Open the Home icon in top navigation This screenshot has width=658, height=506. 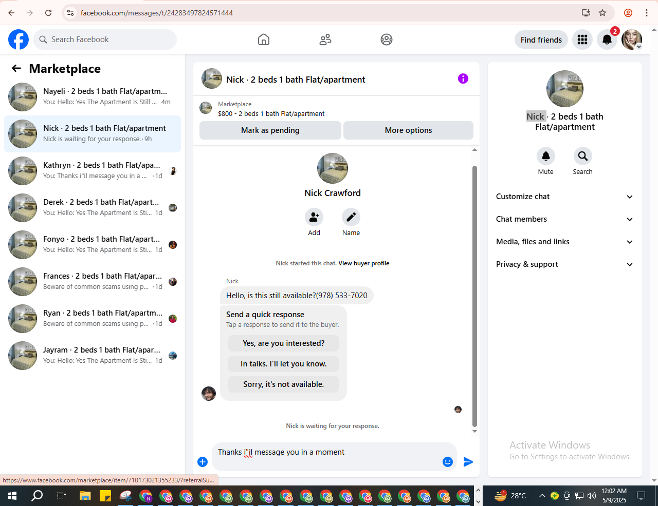264,40
